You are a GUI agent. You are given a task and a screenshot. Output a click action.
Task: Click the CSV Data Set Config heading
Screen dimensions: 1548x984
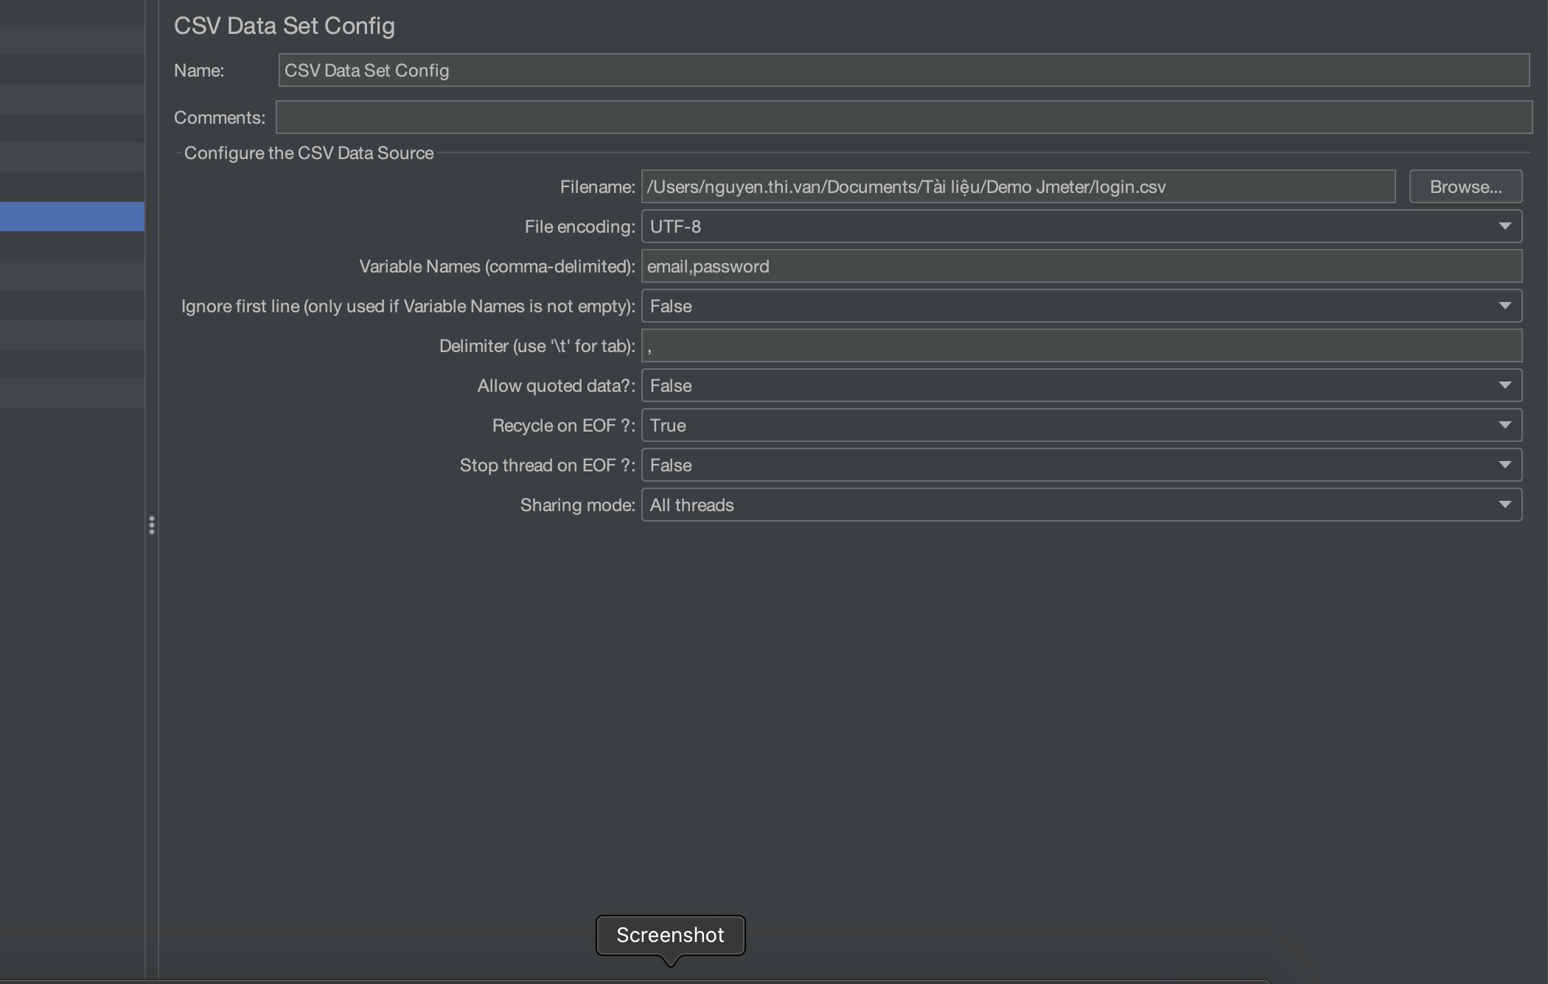point(285,26)
